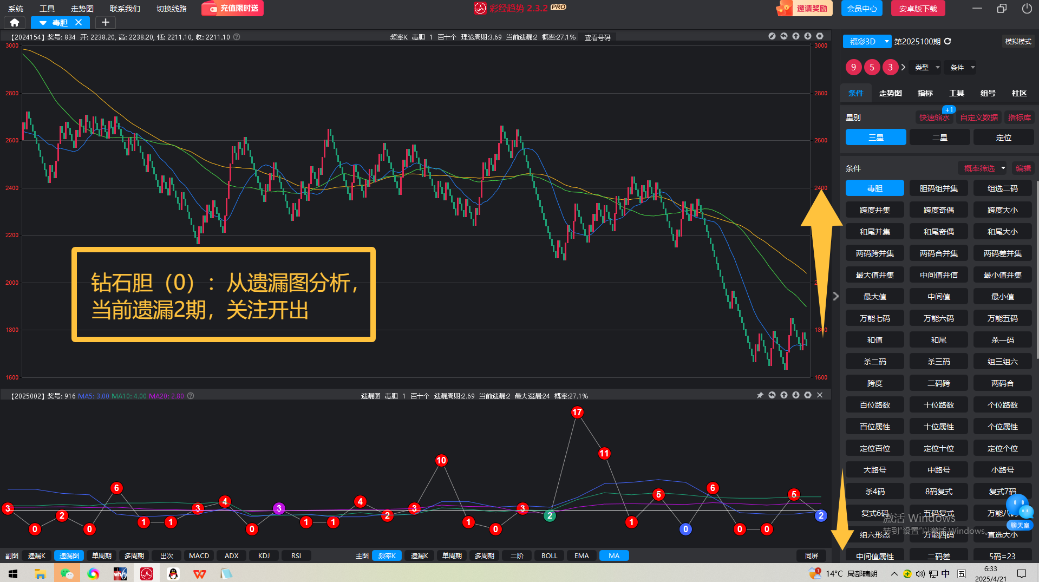The width and height of the screenshot is (1039, 582).
Task: Switch sub chart to MACD
Action: (199, 555)
